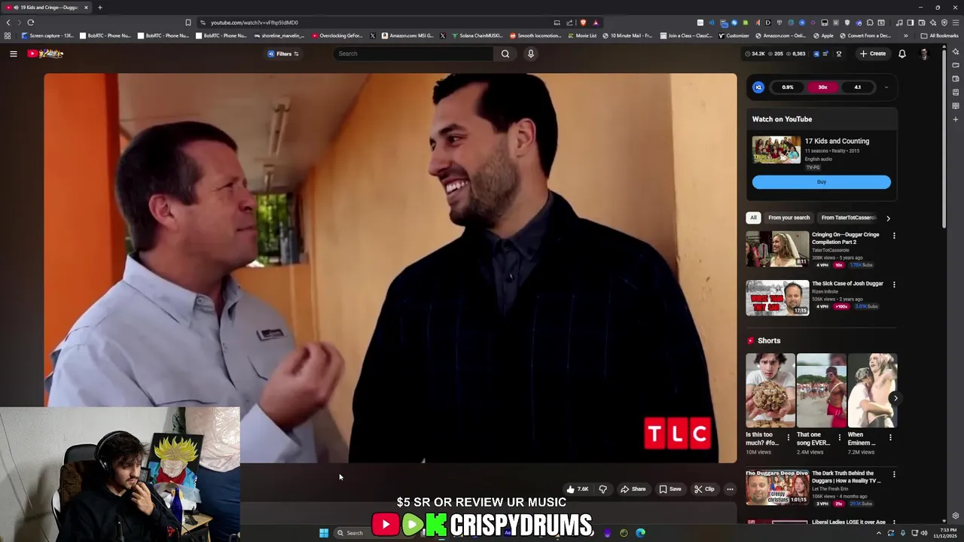Image resolution: width=964 pixels, height=542 pixels.
Task: Click the Create button
Action: [873, 53]
